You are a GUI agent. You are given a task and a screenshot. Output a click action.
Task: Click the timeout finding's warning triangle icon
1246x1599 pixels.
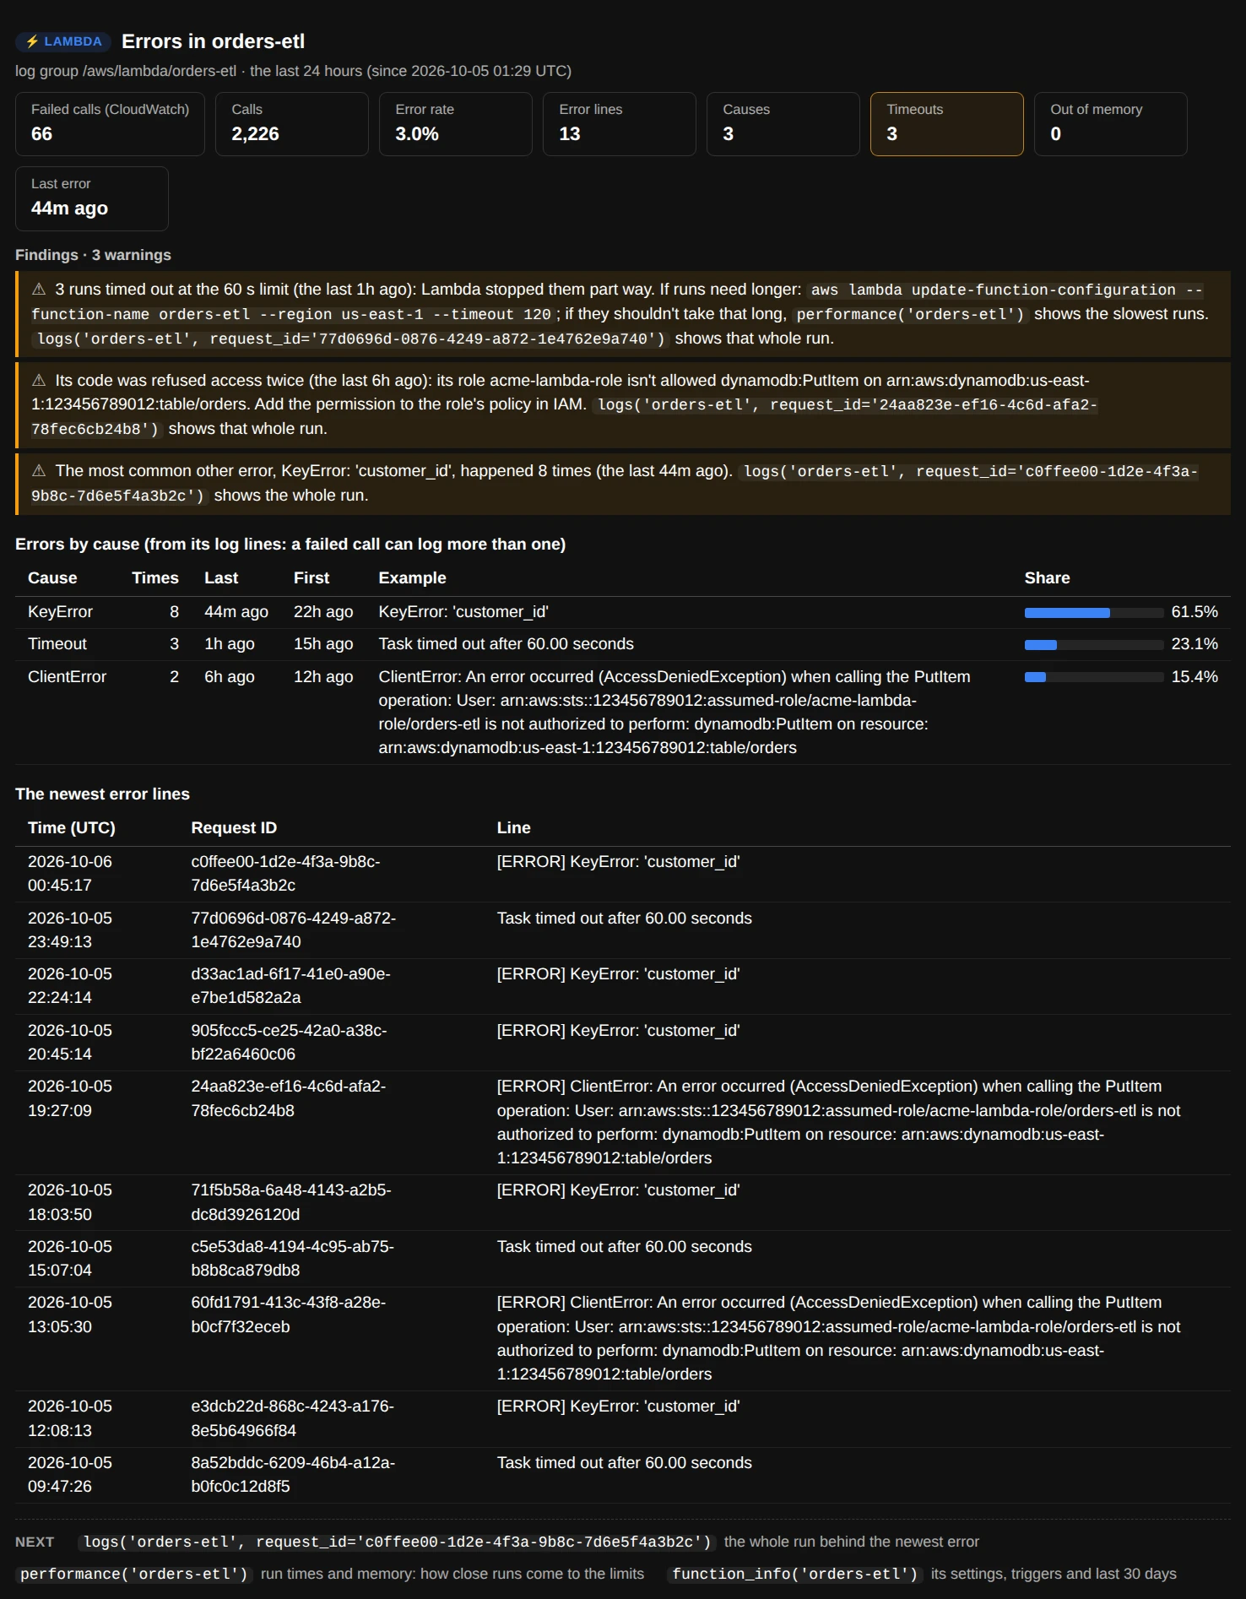[x=39, y=290]
